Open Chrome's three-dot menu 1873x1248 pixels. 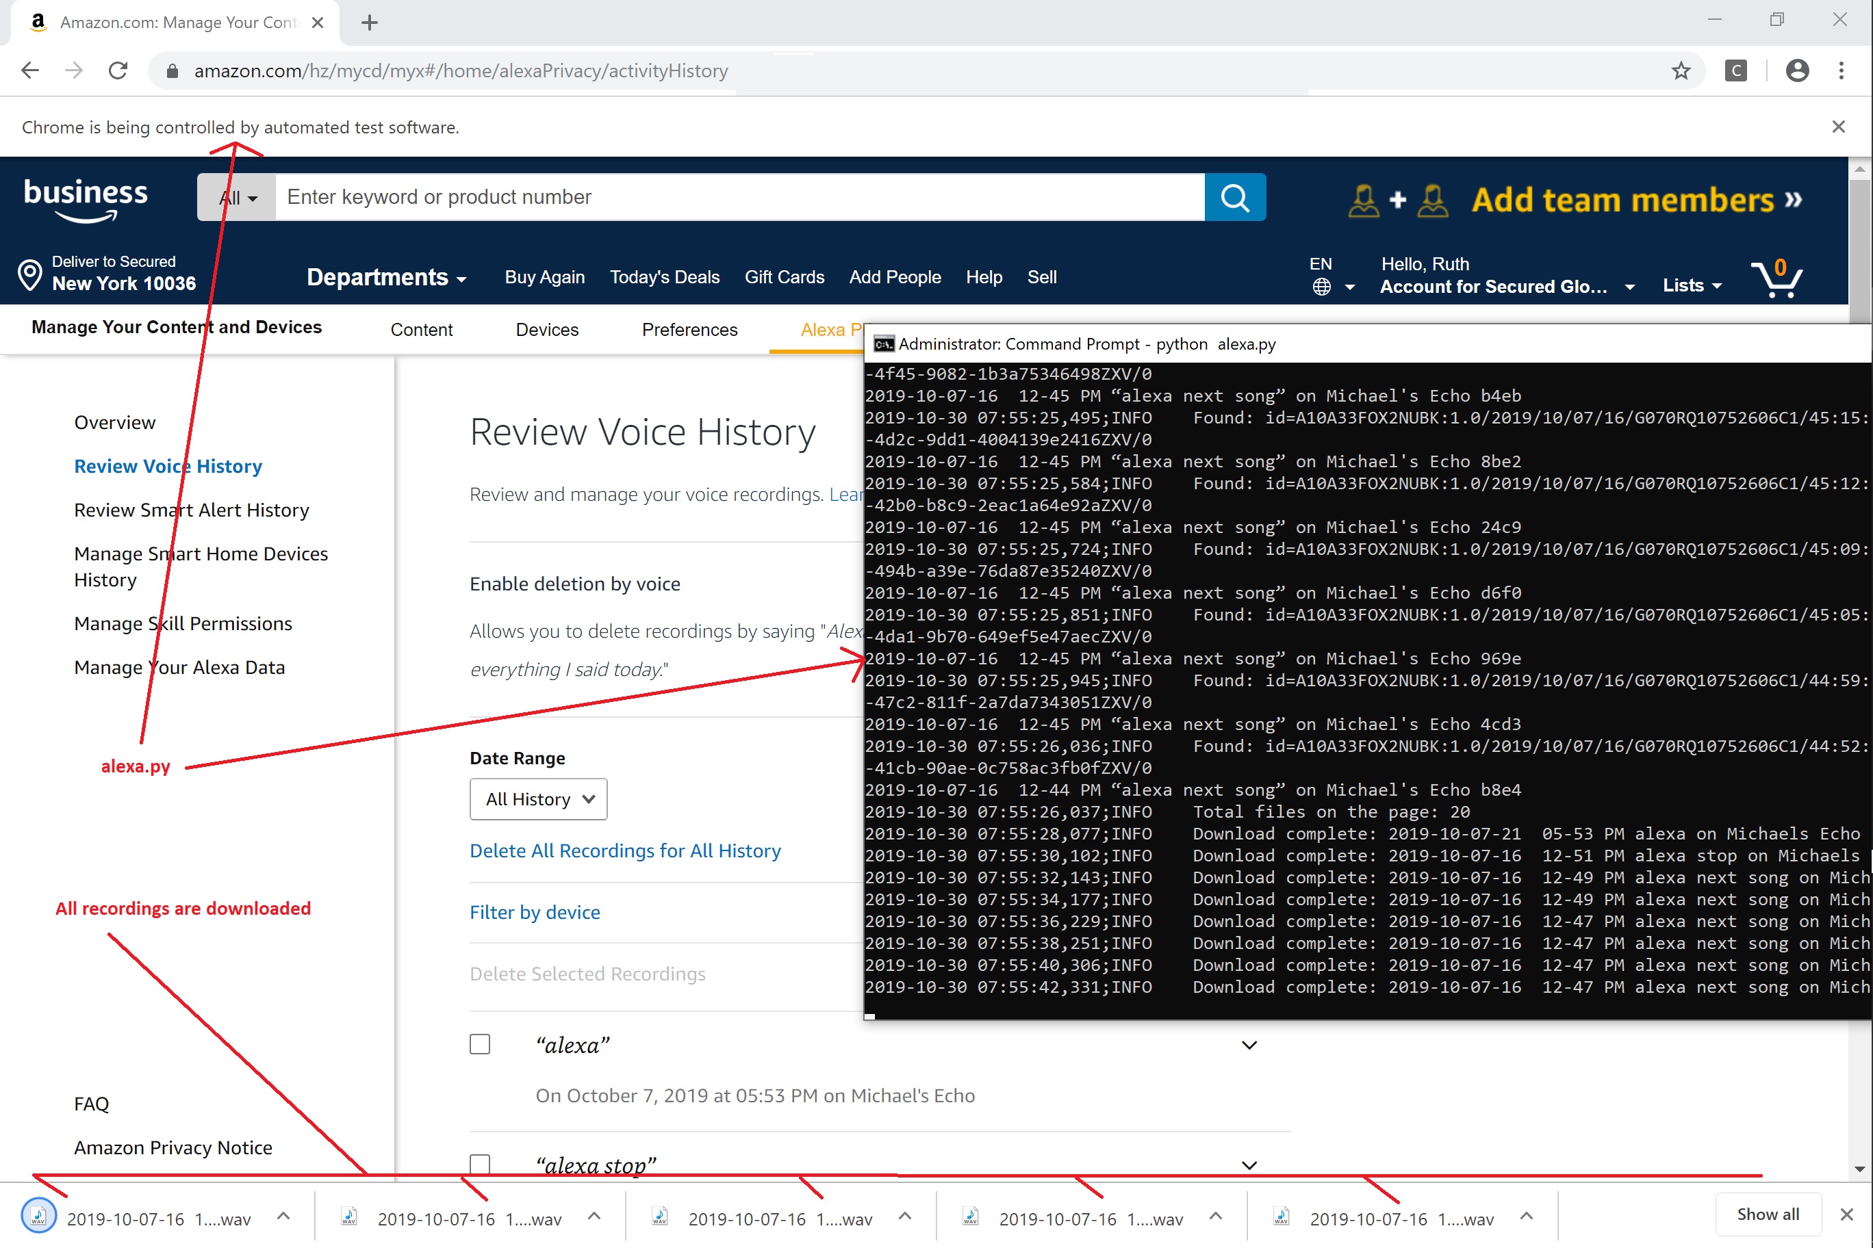point(1841,71)
